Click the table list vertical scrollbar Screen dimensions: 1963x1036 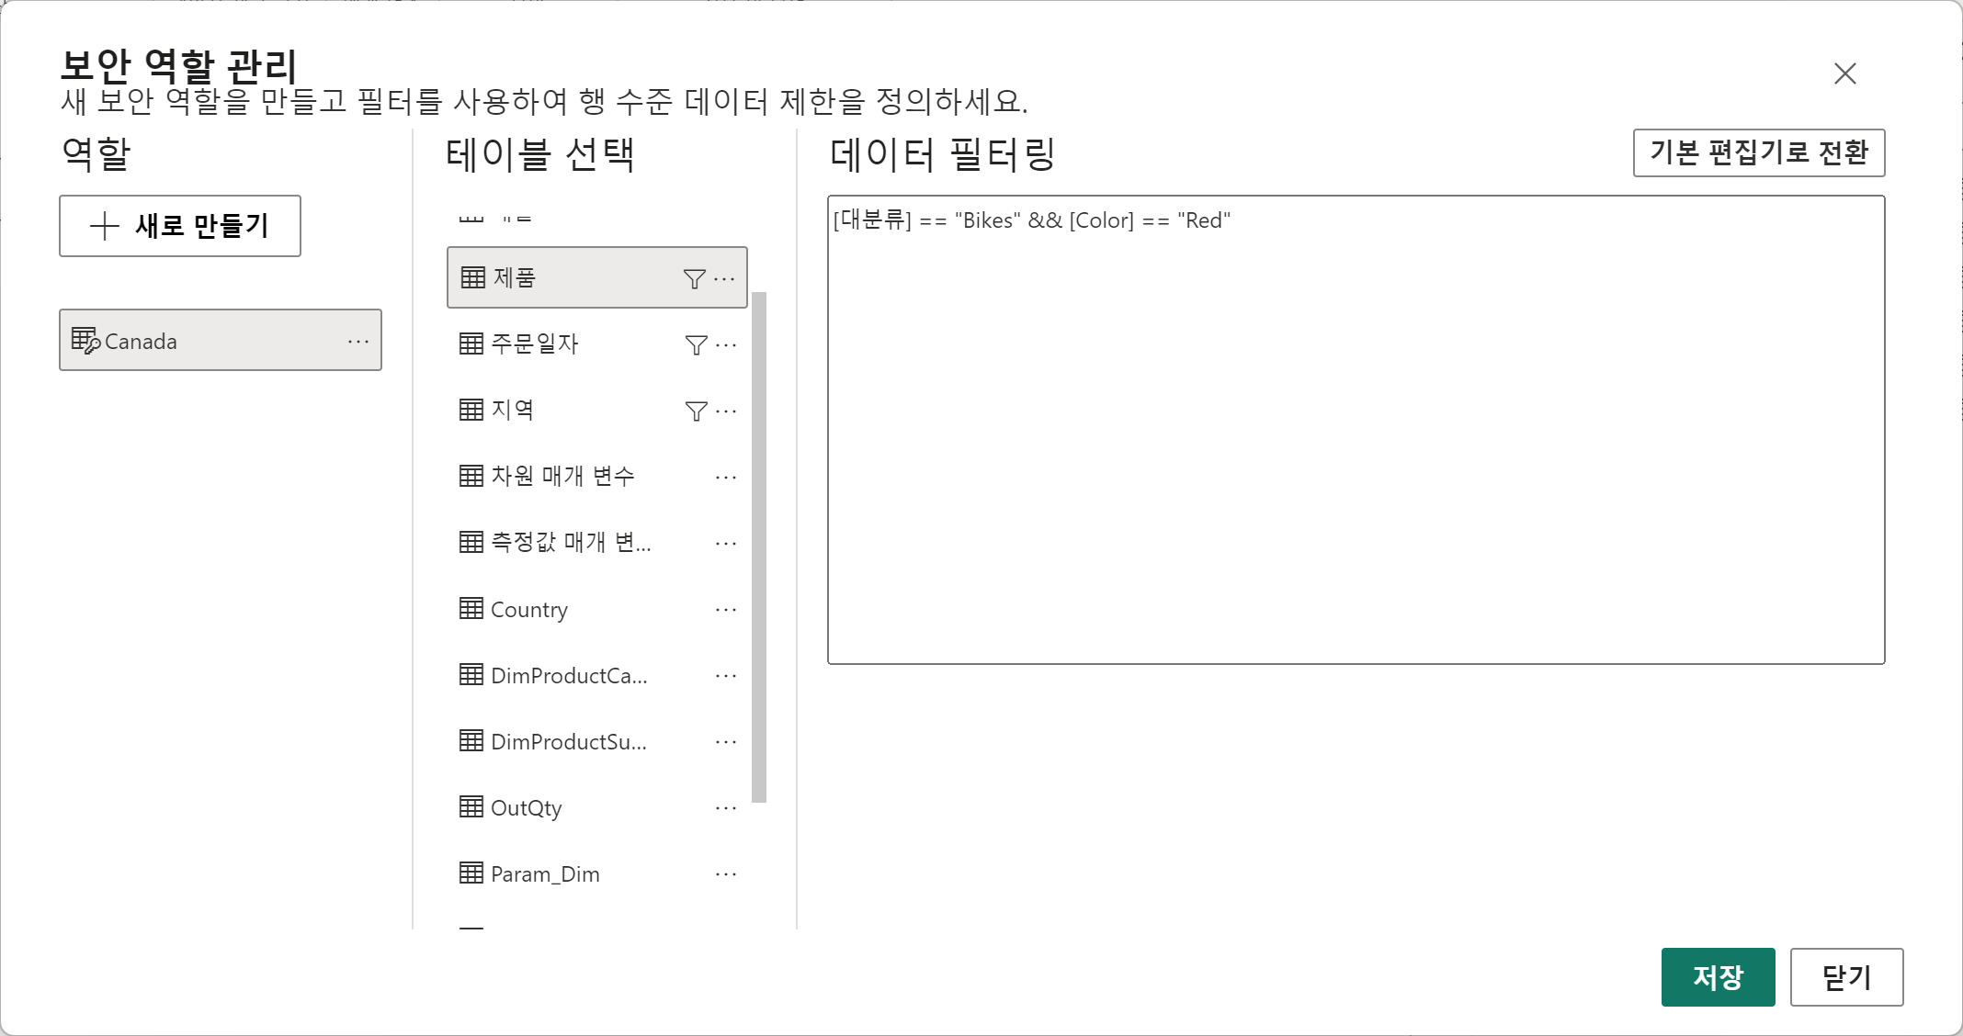pyautogui.click(x=759, y=546)
